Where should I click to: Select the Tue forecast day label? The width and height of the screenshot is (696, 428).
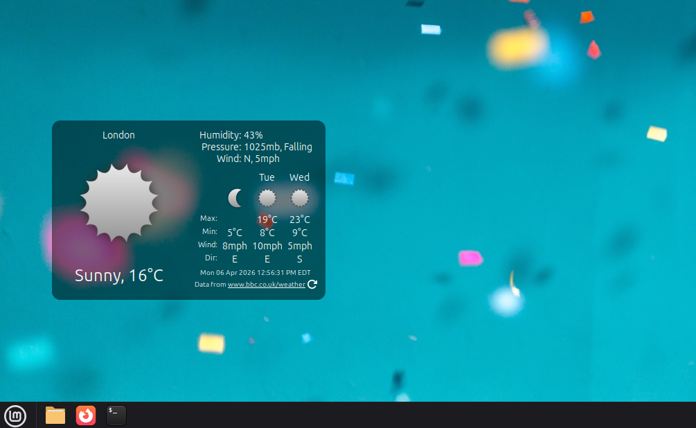pos(267,177)
